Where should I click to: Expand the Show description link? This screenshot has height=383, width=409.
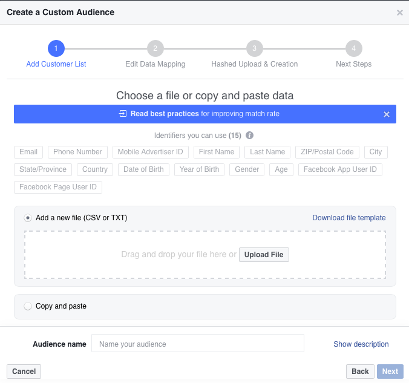pos(361,344)
